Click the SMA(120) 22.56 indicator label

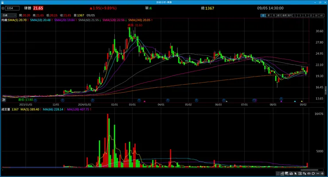(114, 20)
